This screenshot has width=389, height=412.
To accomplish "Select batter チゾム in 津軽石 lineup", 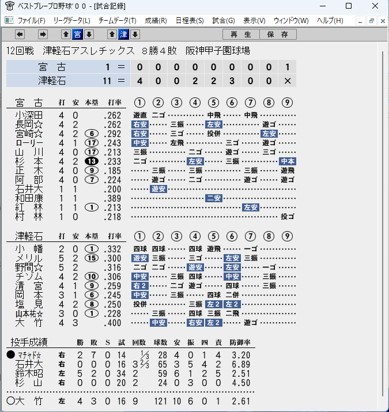I will (x=29, y=277).
